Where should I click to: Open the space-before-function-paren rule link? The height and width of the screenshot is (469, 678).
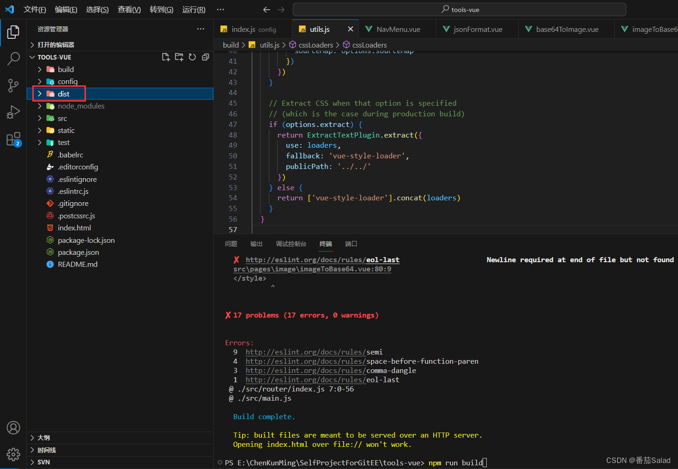pos(362,361)
